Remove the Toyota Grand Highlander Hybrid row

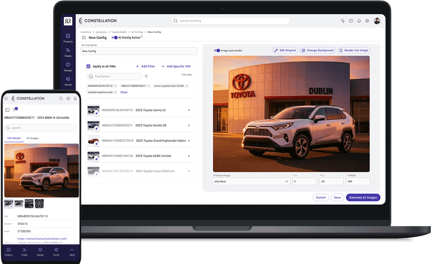pos(189,141)
